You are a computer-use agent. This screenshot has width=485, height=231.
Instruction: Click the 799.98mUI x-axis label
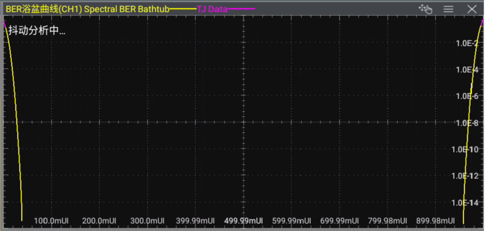(x=387, y=221)
